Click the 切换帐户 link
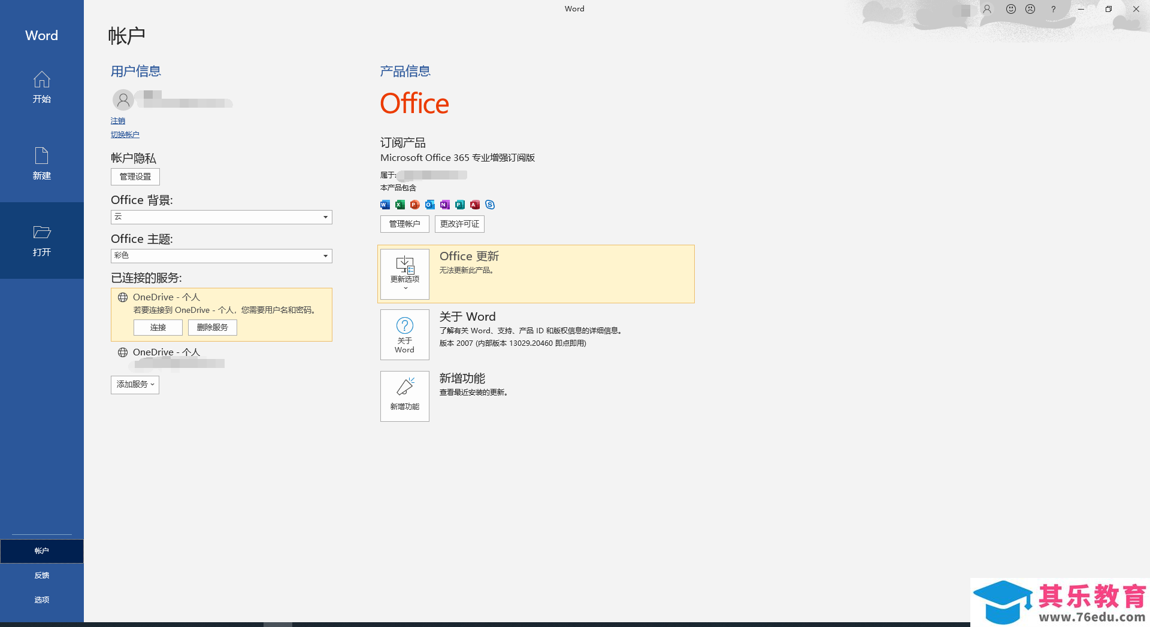 125,135
